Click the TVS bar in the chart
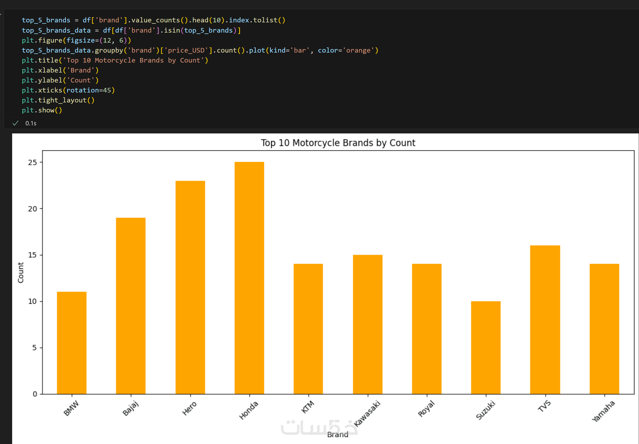 (545, 319)
